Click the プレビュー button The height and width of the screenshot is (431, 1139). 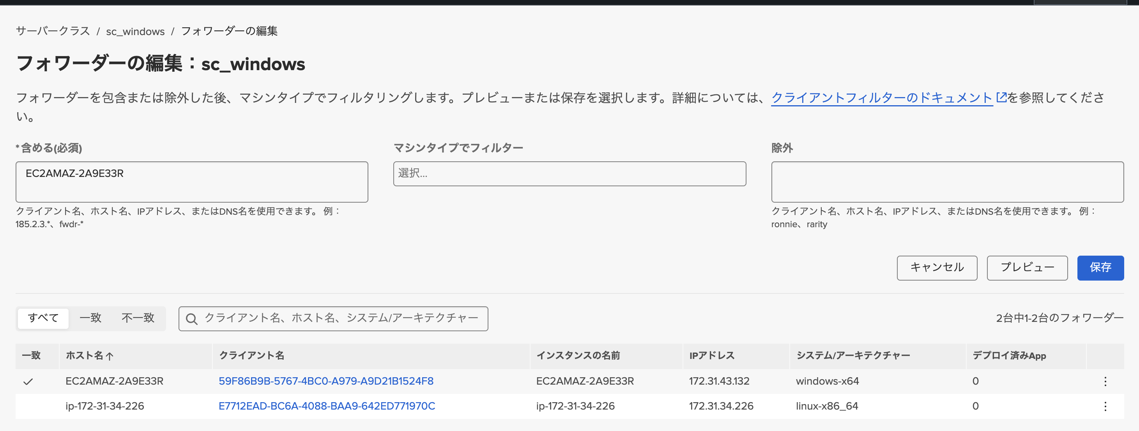coord(1027,267)
